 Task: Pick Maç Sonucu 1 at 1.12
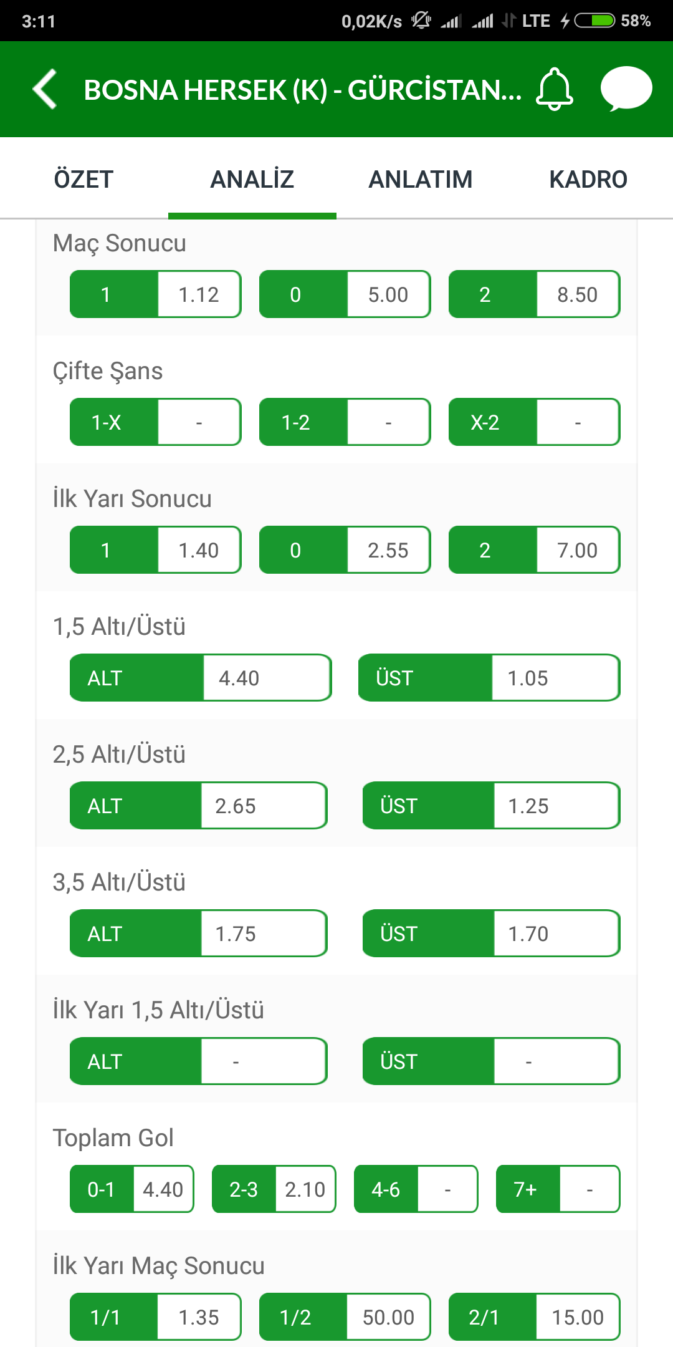[156, 294]
